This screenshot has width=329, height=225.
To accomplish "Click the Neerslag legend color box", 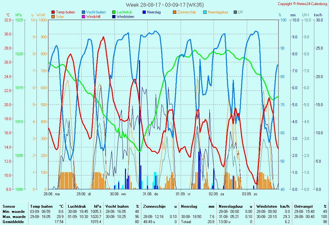I will click(144, 12).
